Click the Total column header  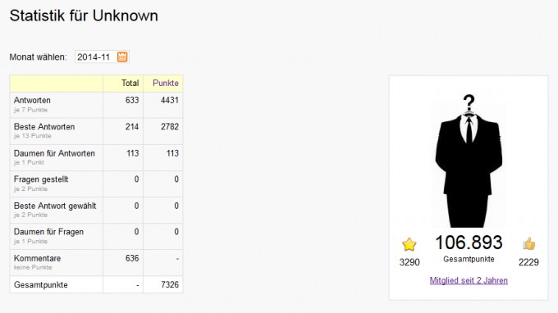[130, 83]
